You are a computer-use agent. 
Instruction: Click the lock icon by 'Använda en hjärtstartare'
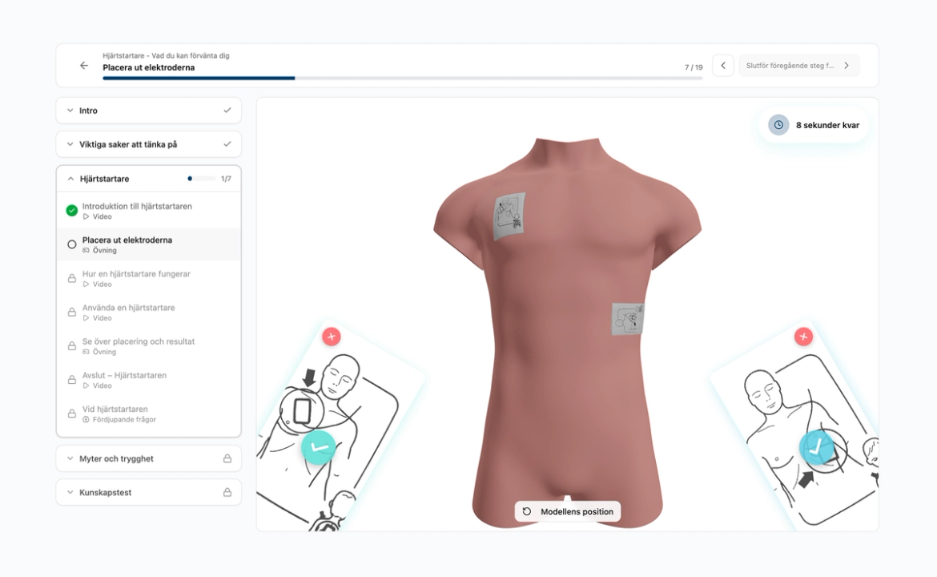[x=72, y=312]
